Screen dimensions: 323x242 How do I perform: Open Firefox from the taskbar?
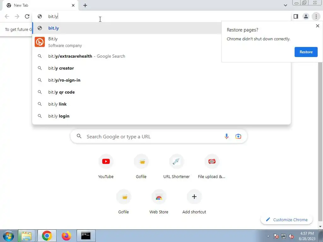(66, 236)
